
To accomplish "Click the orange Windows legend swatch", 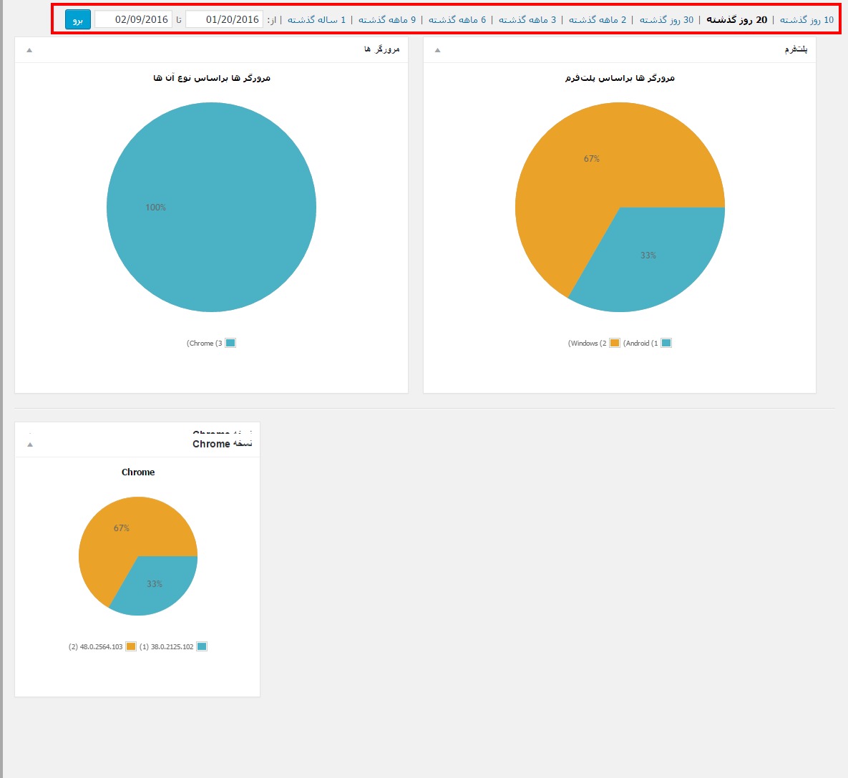I will tap(615, 344).
